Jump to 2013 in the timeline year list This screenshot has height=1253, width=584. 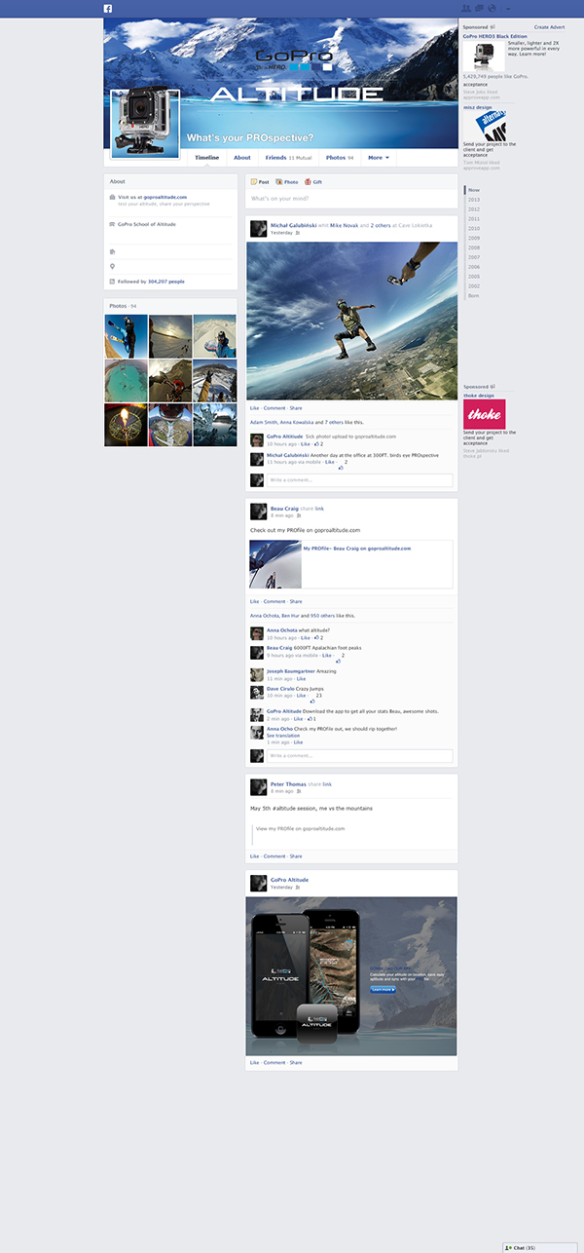(474, 200)
